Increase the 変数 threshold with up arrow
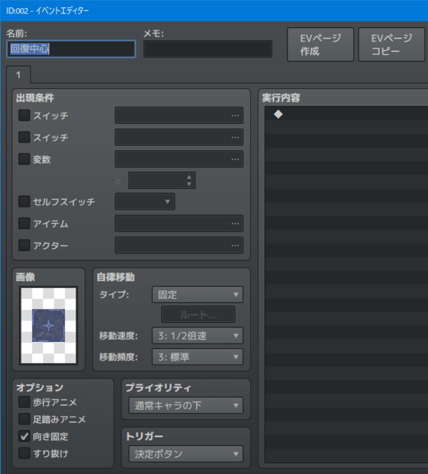 coord(190,177)
